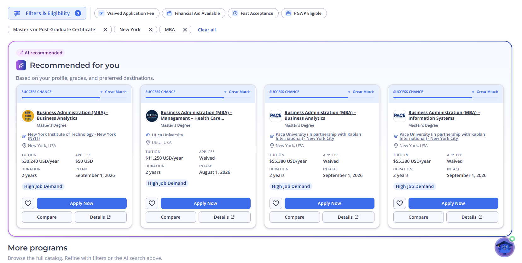
Task: Click the More programs heading
Action: [x=38, y=248]
